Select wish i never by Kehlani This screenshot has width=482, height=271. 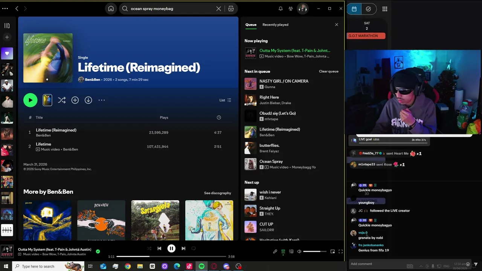coord(291,195)
